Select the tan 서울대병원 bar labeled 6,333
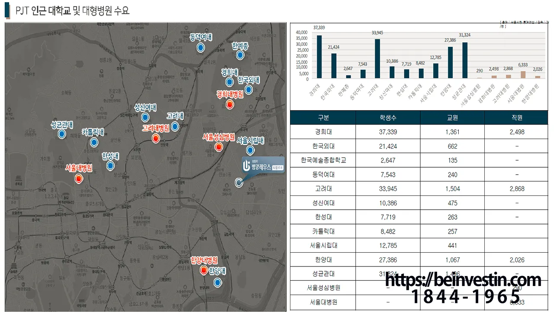Screen dimensions: 554x312 tap(523, 75)
